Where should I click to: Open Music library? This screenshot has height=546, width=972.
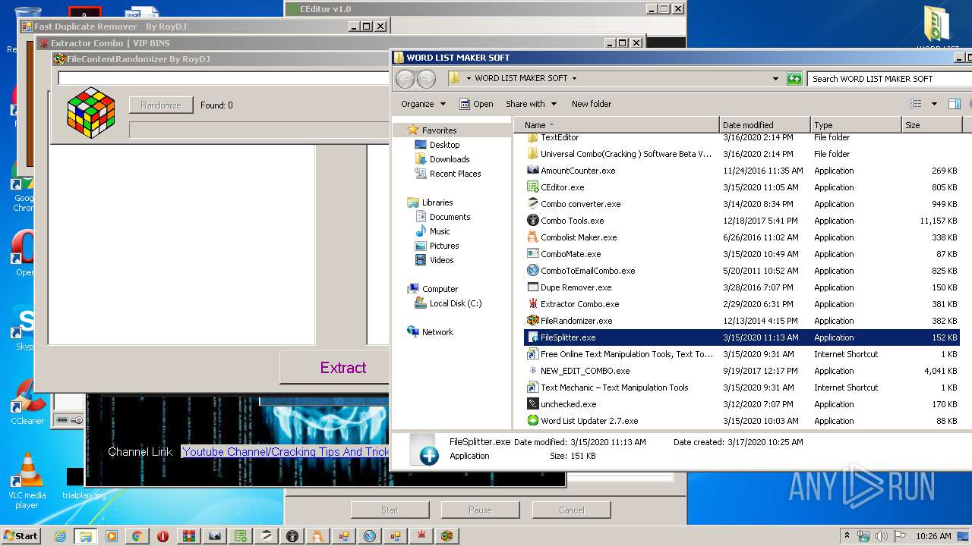click(x=440, y=231)
